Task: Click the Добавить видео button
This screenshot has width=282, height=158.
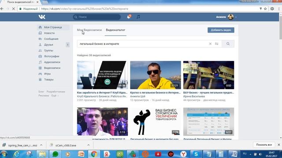Action: tap(221, 30)
